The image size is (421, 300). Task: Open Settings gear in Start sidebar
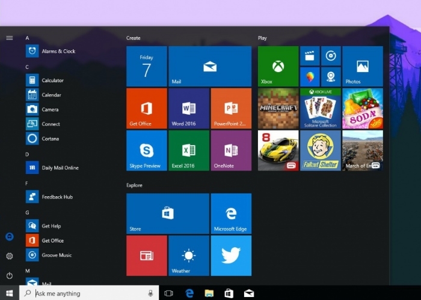click(10, 256)
